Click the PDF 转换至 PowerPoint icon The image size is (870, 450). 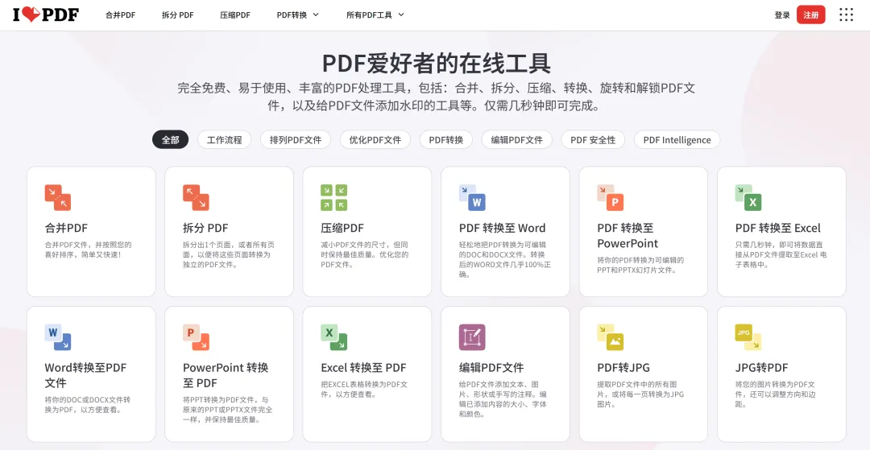coord(611,197)
